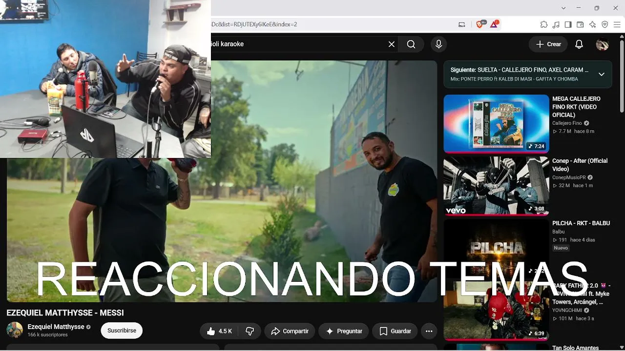Click the install-app icon in the address bar
The image size is (625, 351).
[462, 24]
